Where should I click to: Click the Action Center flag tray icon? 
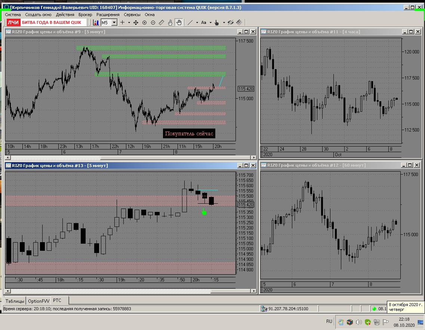coord(385,322)
